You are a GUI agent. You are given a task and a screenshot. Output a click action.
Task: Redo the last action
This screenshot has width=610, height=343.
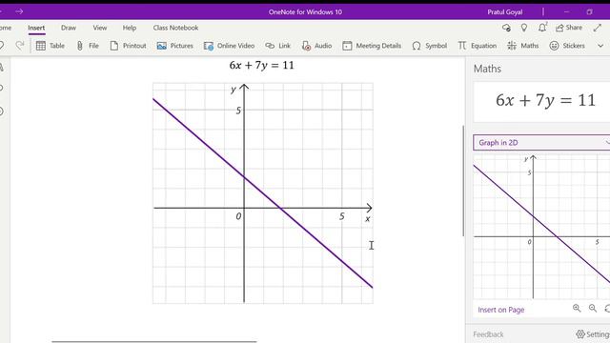coord(19,46)
